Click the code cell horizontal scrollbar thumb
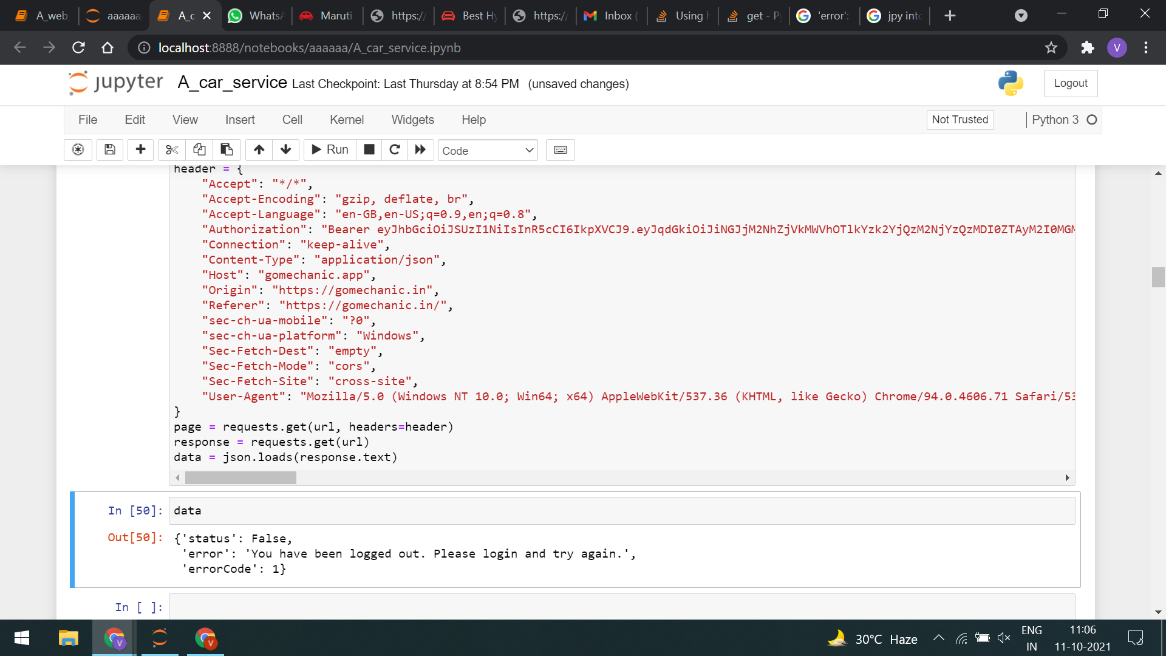The width and height of the screenshot is (1166, 656). coord(240,478)
